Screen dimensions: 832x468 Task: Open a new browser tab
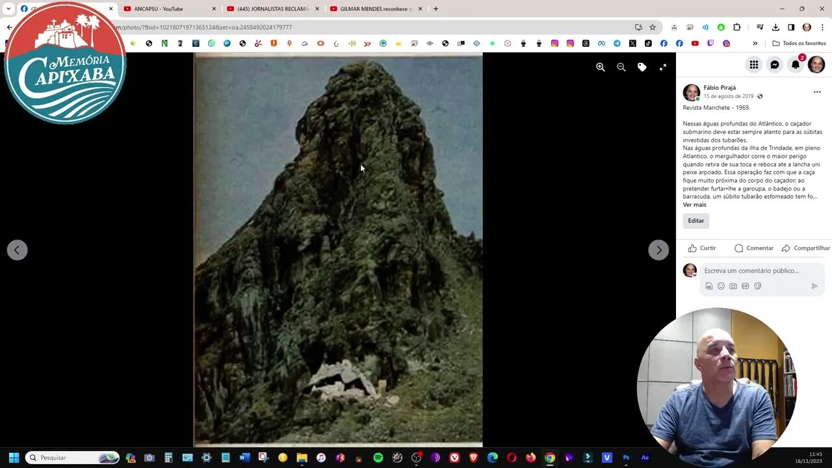pos(435,8)
